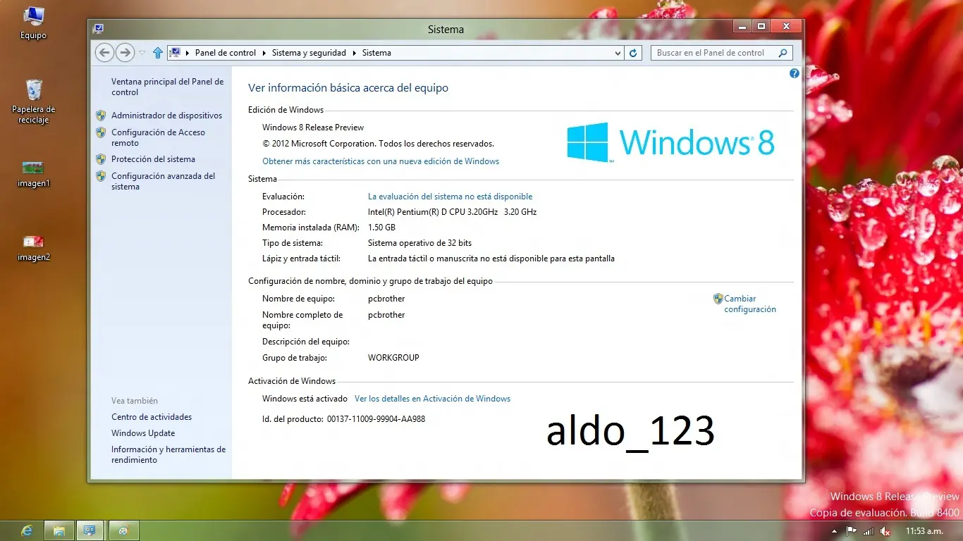The image size is (963, 541).
Task: Navigate to Sistema y seguridad breadcrumb
Action: [309, 53]
